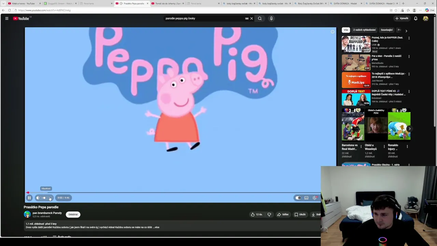Save the video with Uložit
The height and width of the screenshot is (246, 437).
pyautogui.click(x=300, y=215)
